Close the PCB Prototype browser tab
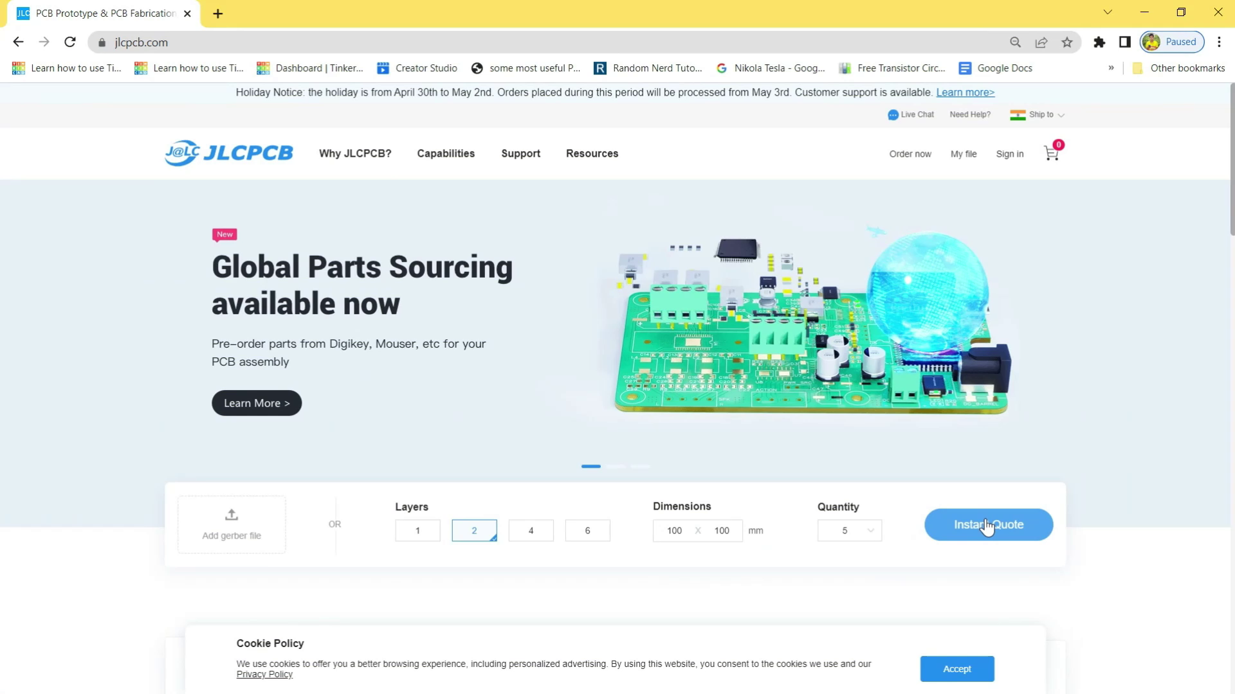 tap(187, 13)
